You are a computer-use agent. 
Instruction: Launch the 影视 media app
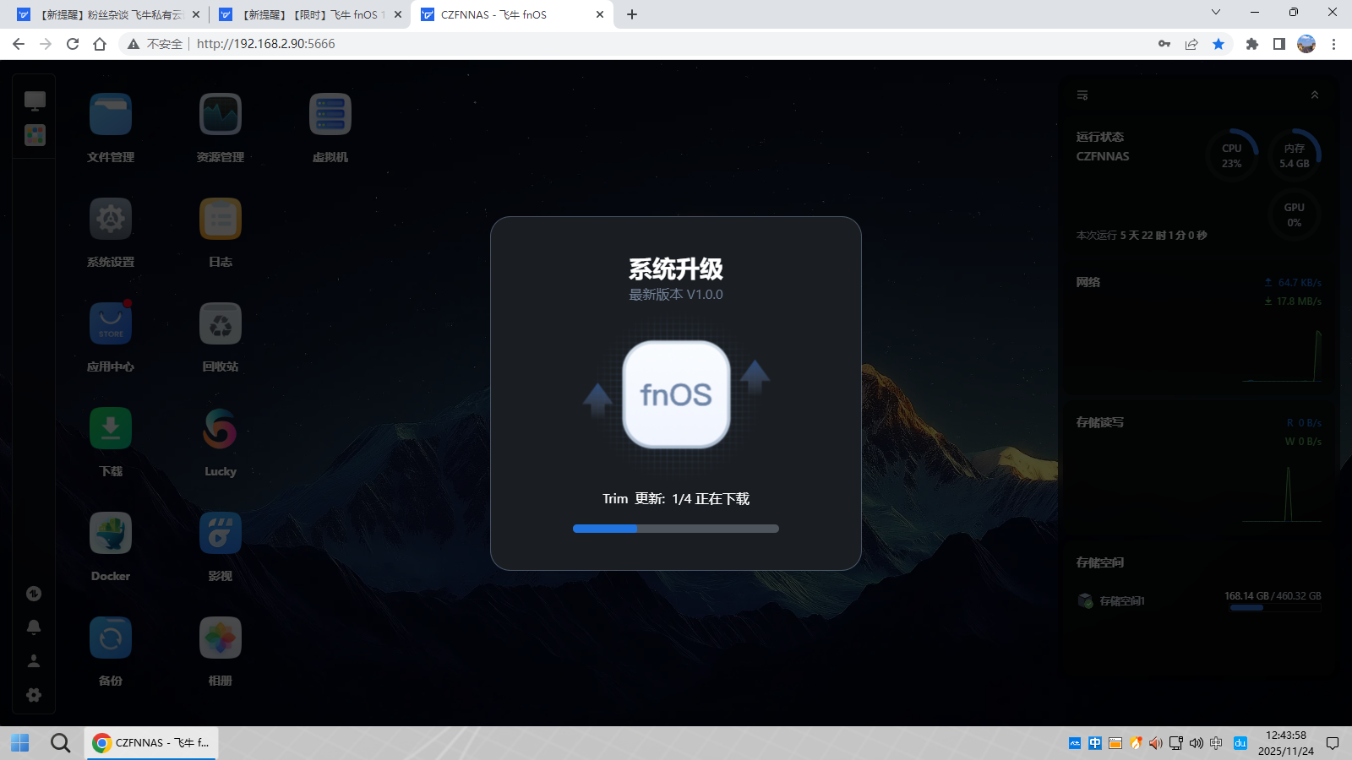[219, 532]
